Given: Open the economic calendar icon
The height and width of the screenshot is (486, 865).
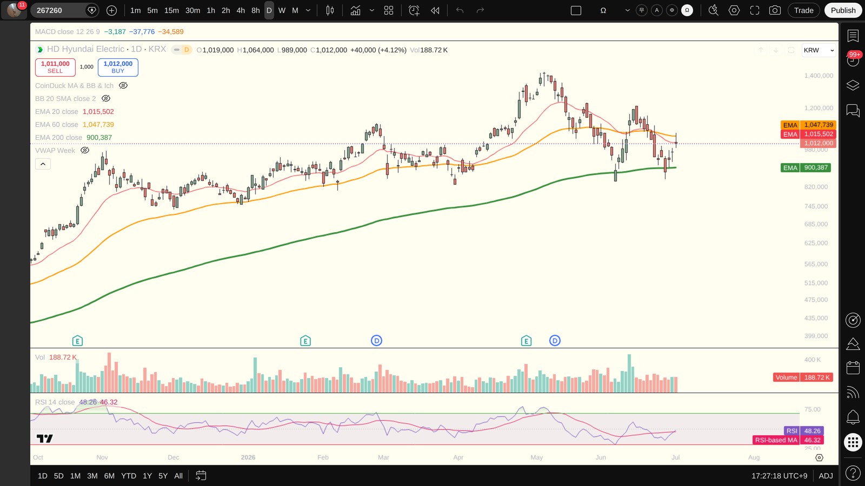Looking at the screenshot, I should pos(853,368).
